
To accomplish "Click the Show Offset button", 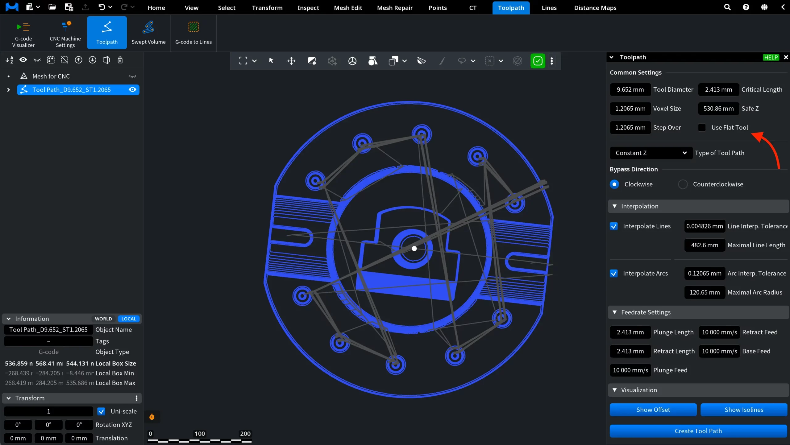I will tap(653, 410).
